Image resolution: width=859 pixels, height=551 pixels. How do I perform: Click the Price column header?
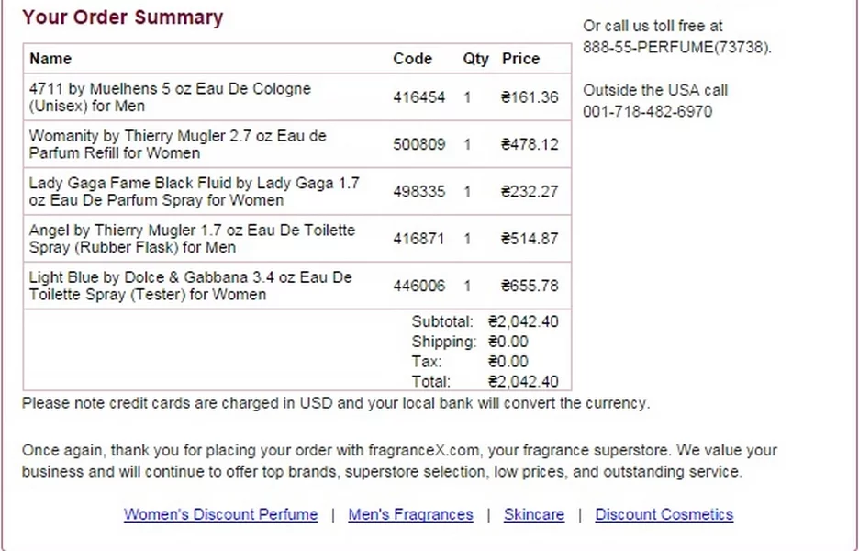coord(520,59)
